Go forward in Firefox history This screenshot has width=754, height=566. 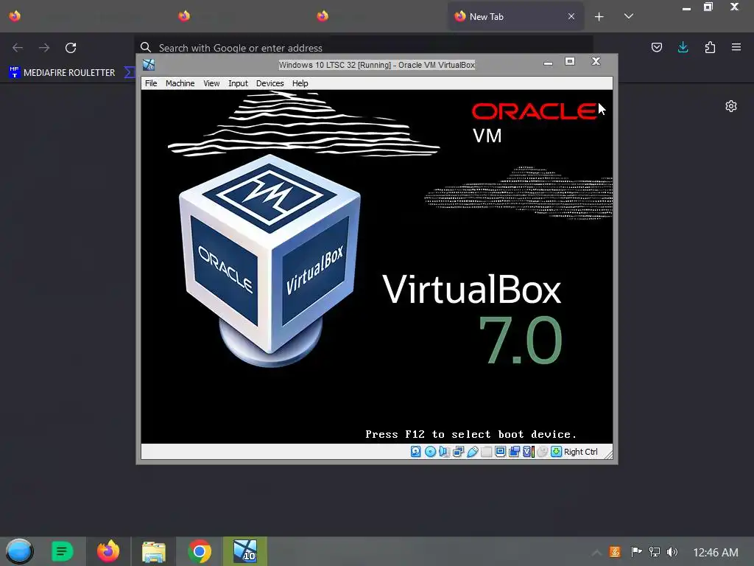coord(44,48)
